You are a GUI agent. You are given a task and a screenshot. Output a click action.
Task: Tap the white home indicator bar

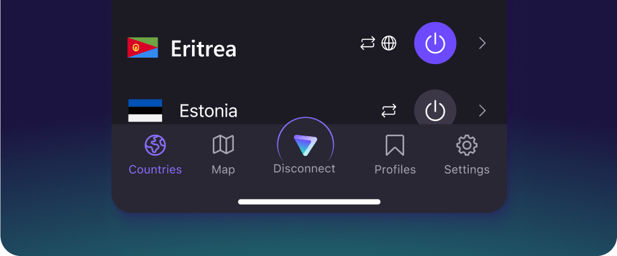click(309, 202)
